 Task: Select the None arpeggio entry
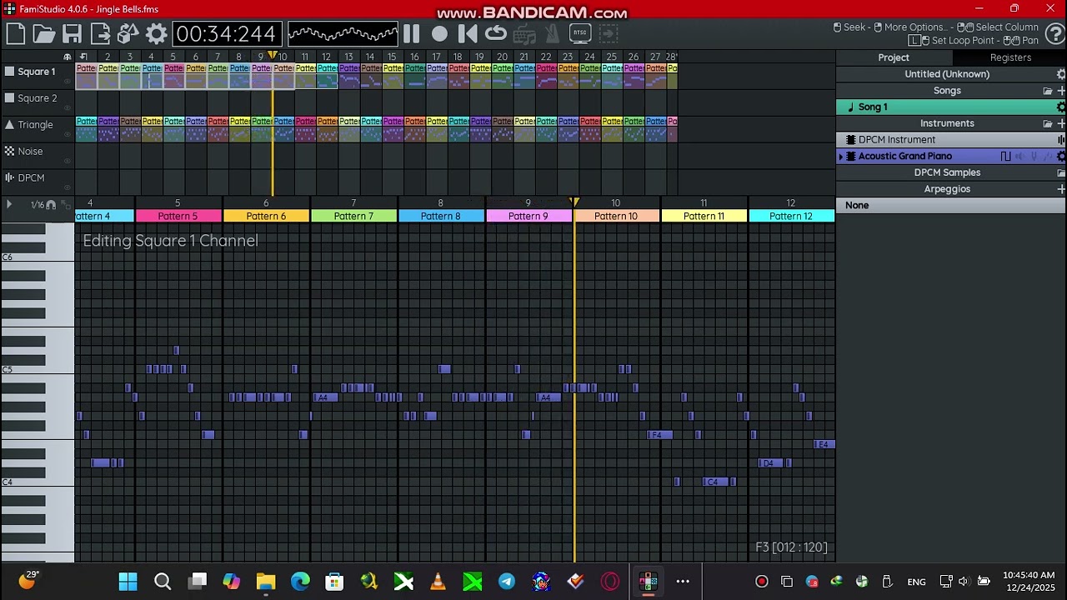point(951,205)
